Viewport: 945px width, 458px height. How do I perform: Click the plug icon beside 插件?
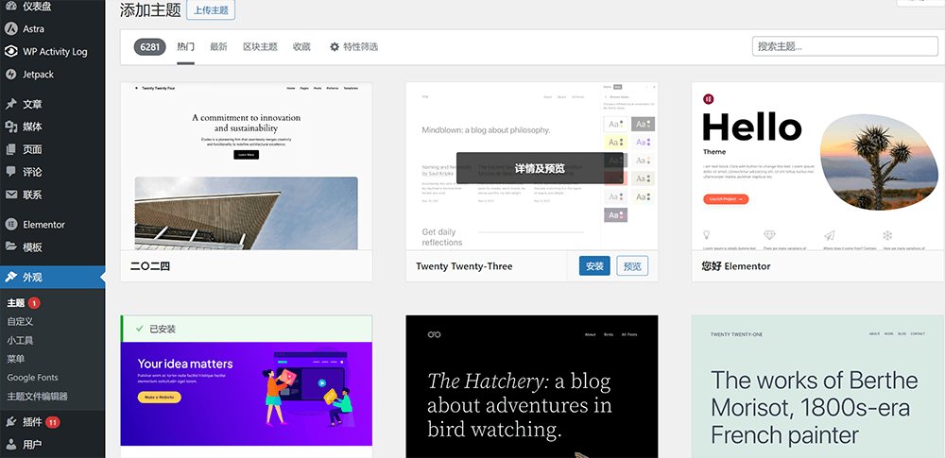(x=10, y=422)
